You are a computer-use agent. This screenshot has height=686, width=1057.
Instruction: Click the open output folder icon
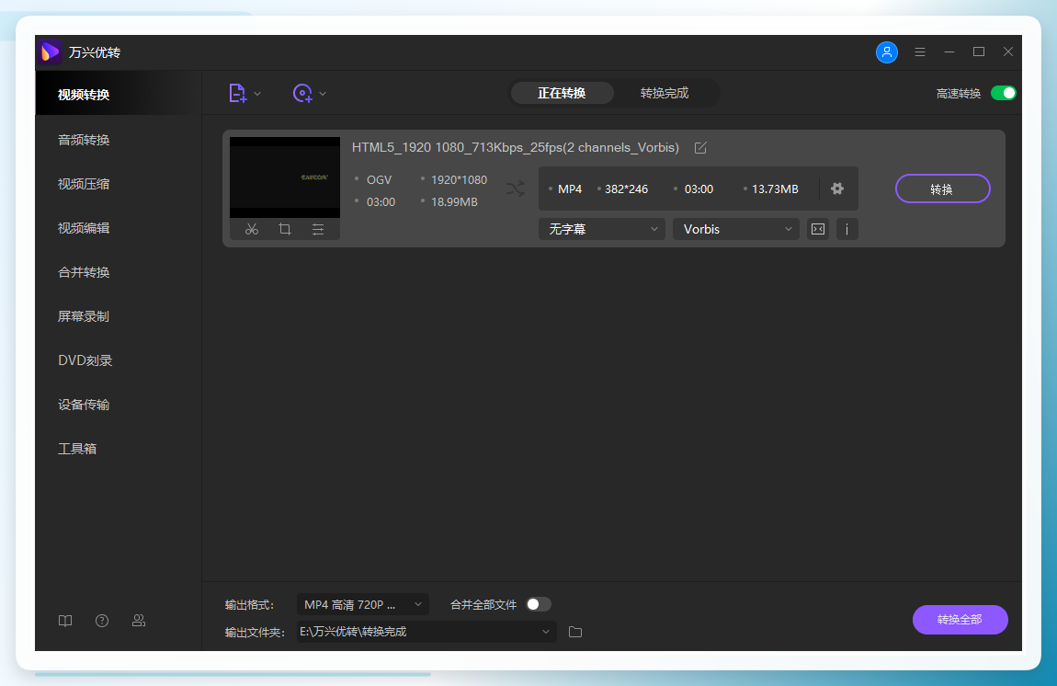coord(575,632)
